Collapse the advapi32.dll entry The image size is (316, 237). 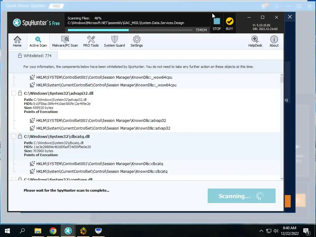pyautogui.click(x=14, y=93)
